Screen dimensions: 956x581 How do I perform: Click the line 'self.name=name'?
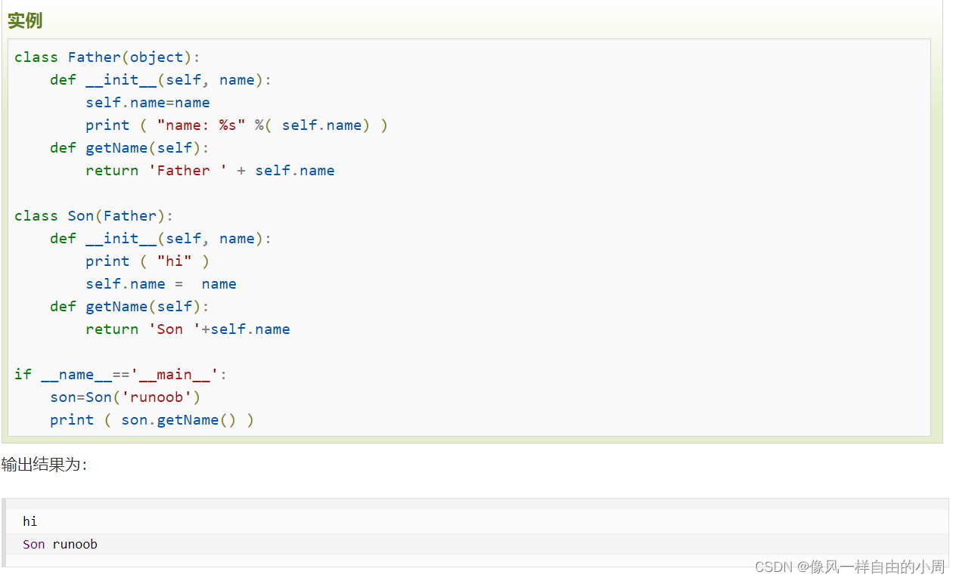[147, 103]
